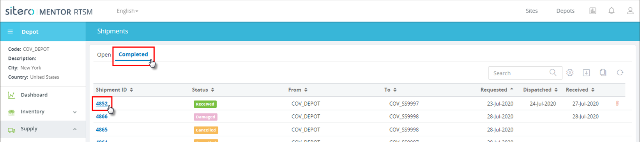Click the refresh table icon
Image resolution: width=640 pixels, height=142 pixels.
620,73
